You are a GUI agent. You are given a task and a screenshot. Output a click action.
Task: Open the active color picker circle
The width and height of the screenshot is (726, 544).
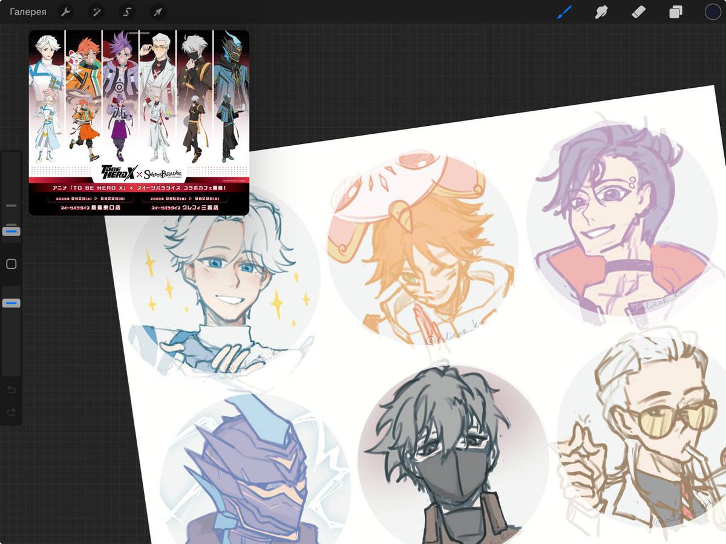click(x=713, y=11)
